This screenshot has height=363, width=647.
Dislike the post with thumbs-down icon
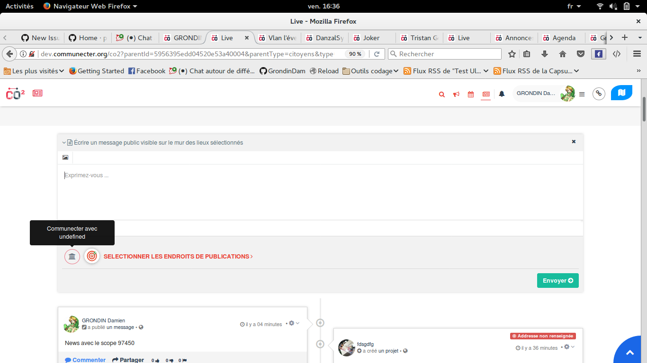click(169, 360)
